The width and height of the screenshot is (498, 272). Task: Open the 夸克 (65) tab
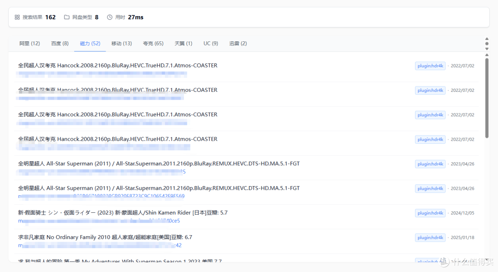pos(153,43)
